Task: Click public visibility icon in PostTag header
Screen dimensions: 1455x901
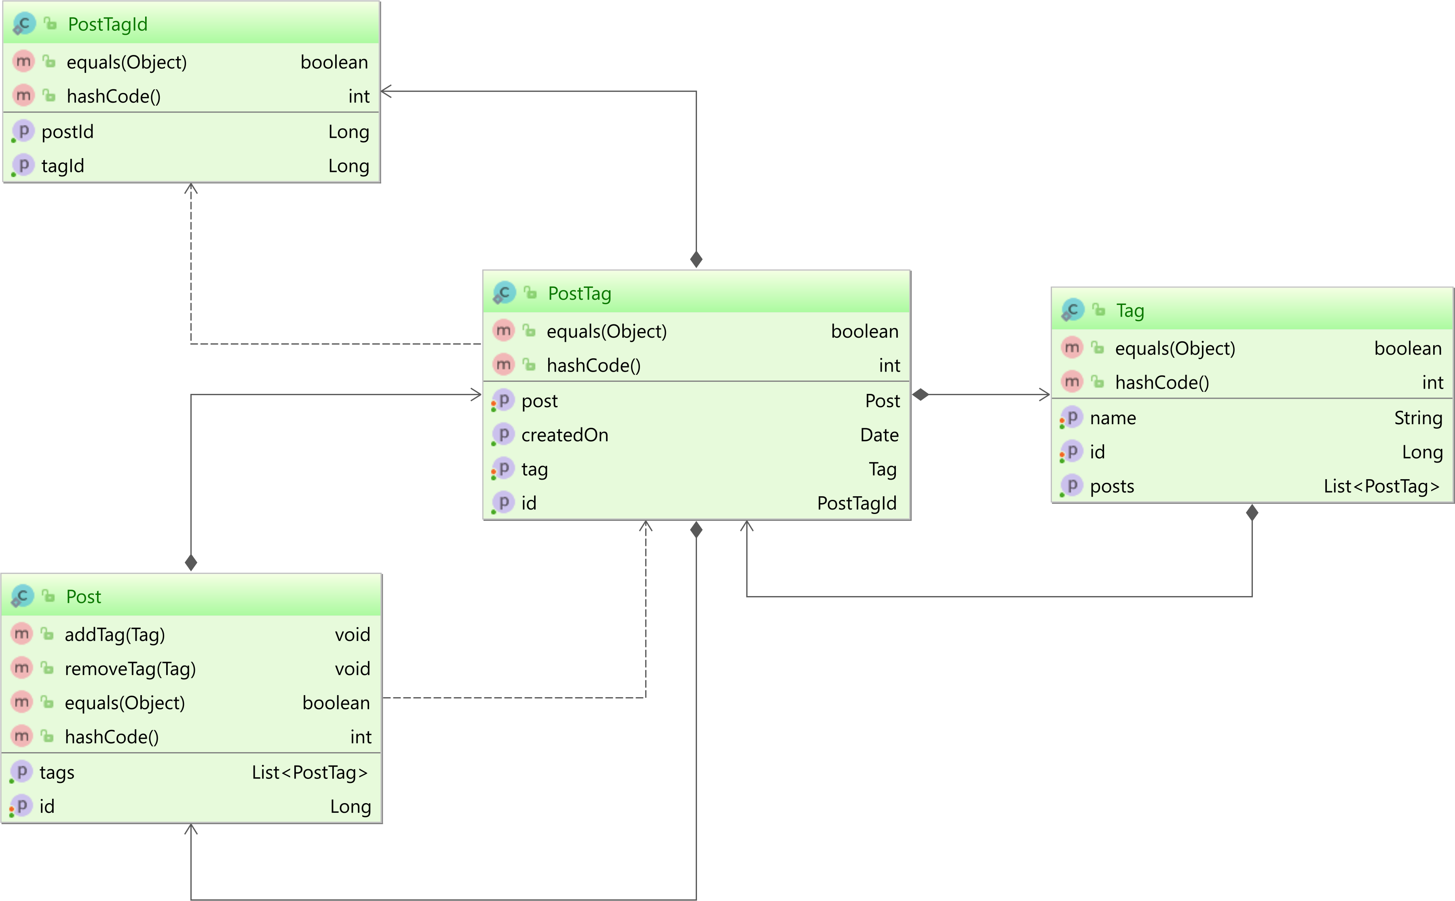Action: point(530,293)
